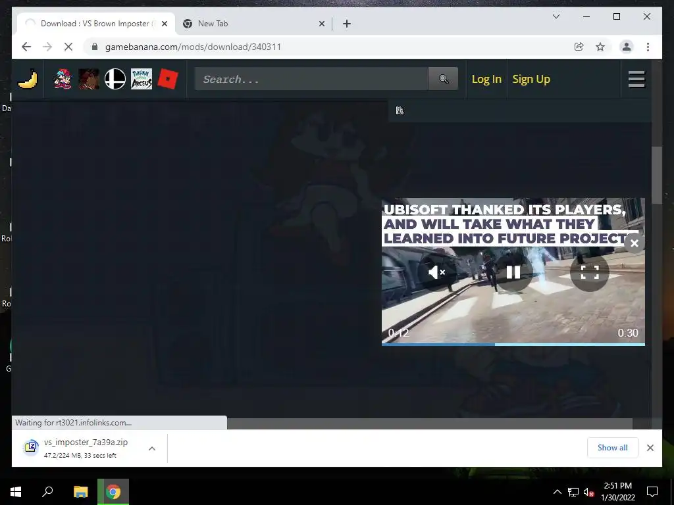
Task: Click Show all downloads
Action: click(613, 448)
